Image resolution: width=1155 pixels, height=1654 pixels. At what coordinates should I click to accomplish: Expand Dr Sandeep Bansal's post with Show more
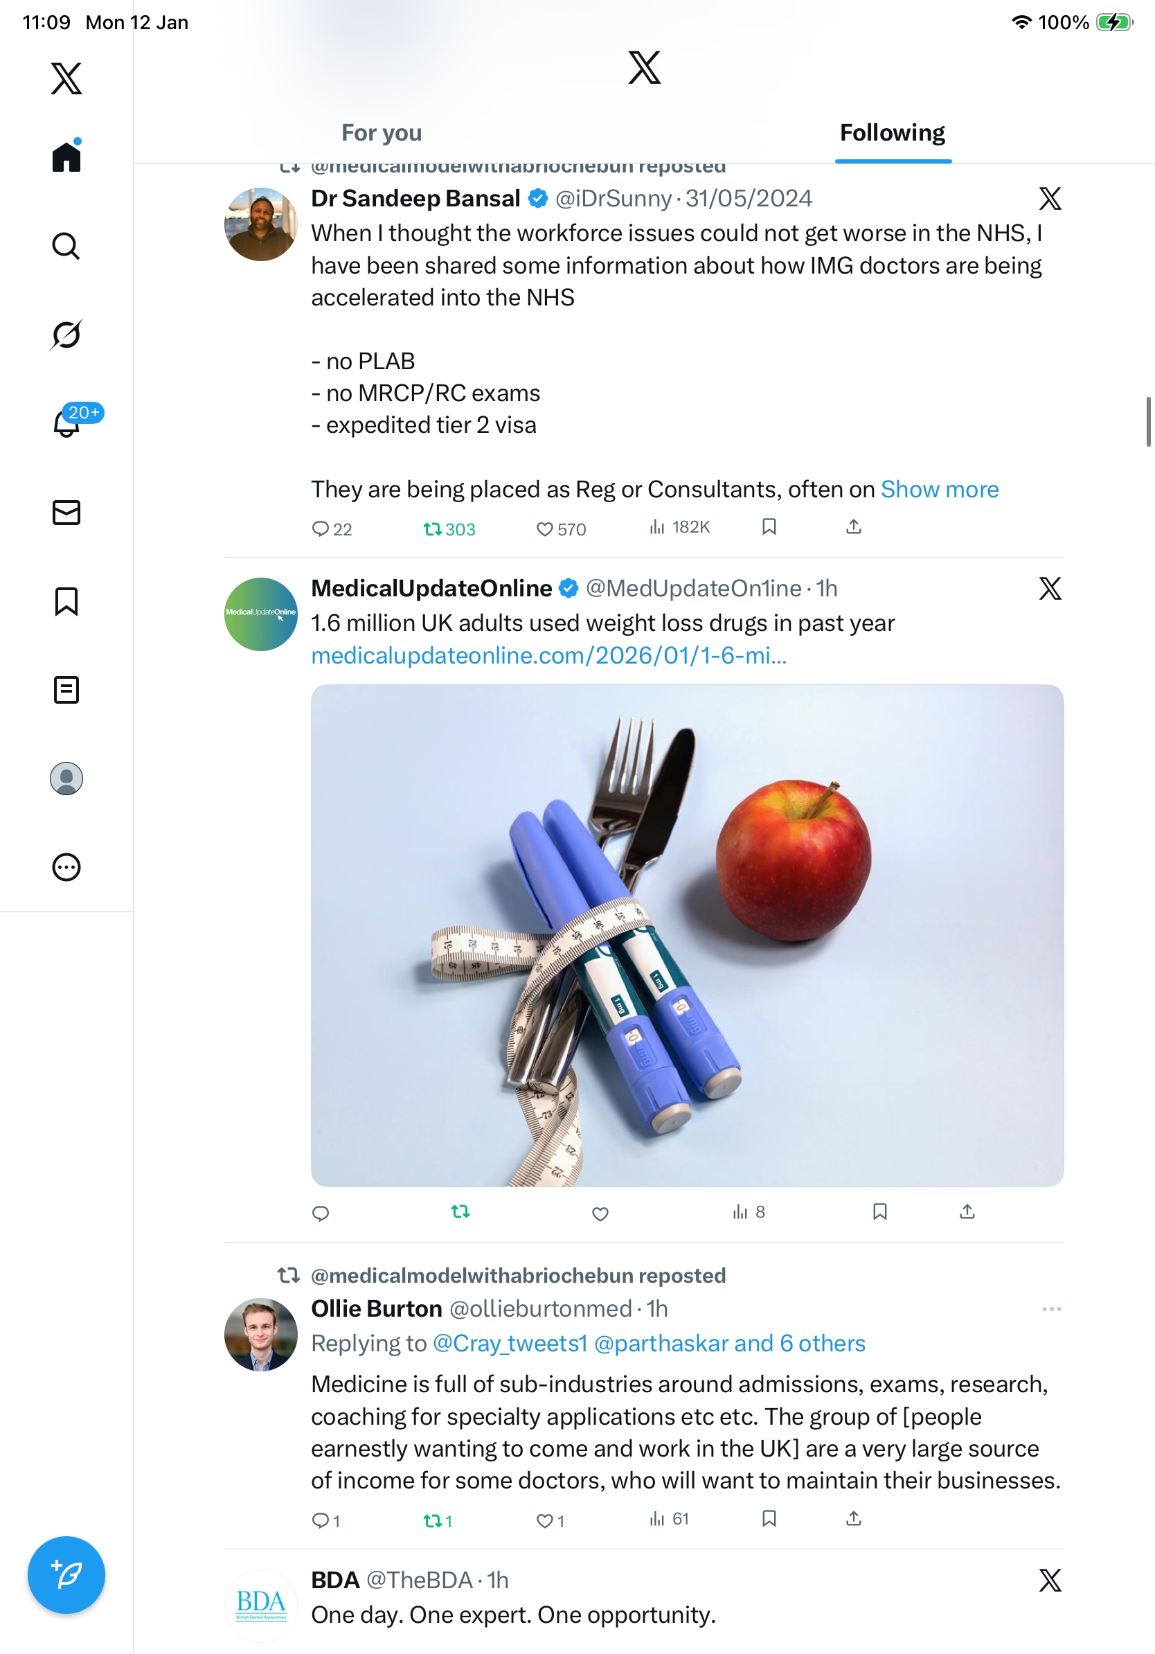[939, 490]
